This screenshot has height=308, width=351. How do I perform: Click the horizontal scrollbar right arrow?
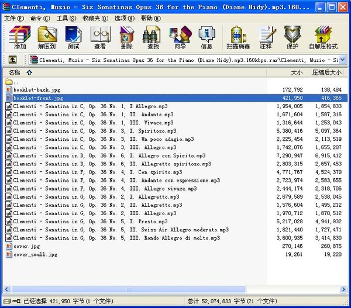[343, 289]
